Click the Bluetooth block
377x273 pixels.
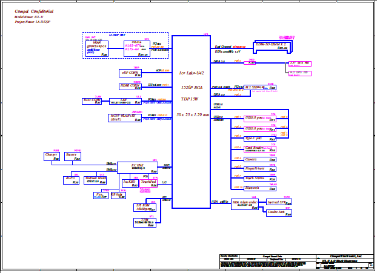(x=259, y=189)
